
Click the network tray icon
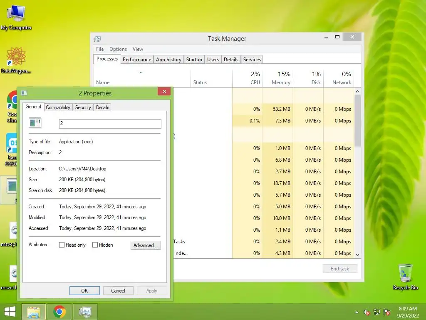[377, 312]
